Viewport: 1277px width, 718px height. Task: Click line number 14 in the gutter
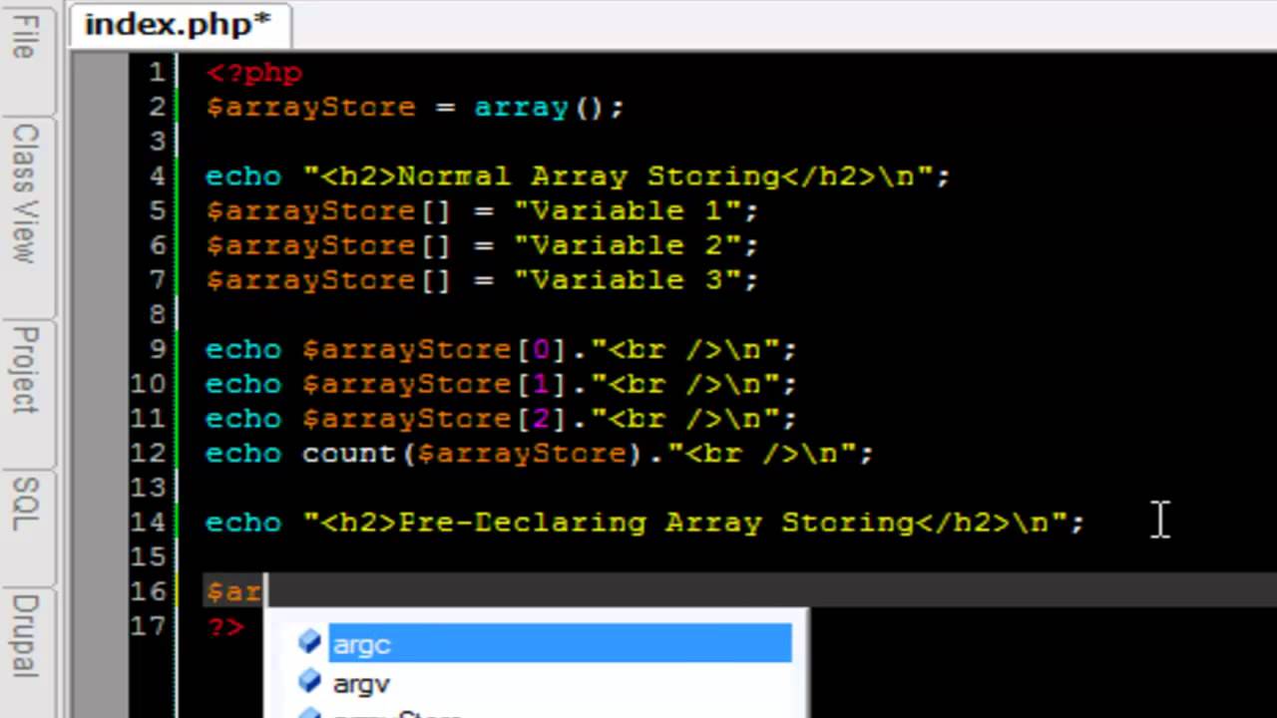[148, 523]
